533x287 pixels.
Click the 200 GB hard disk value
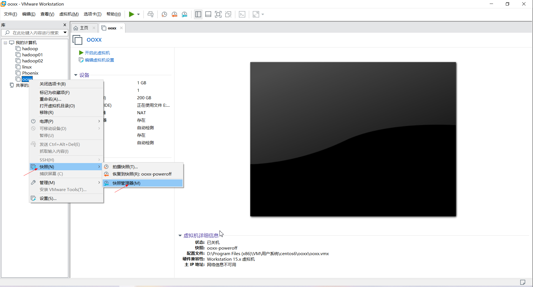pyautogui.click(x=144, y=98)
